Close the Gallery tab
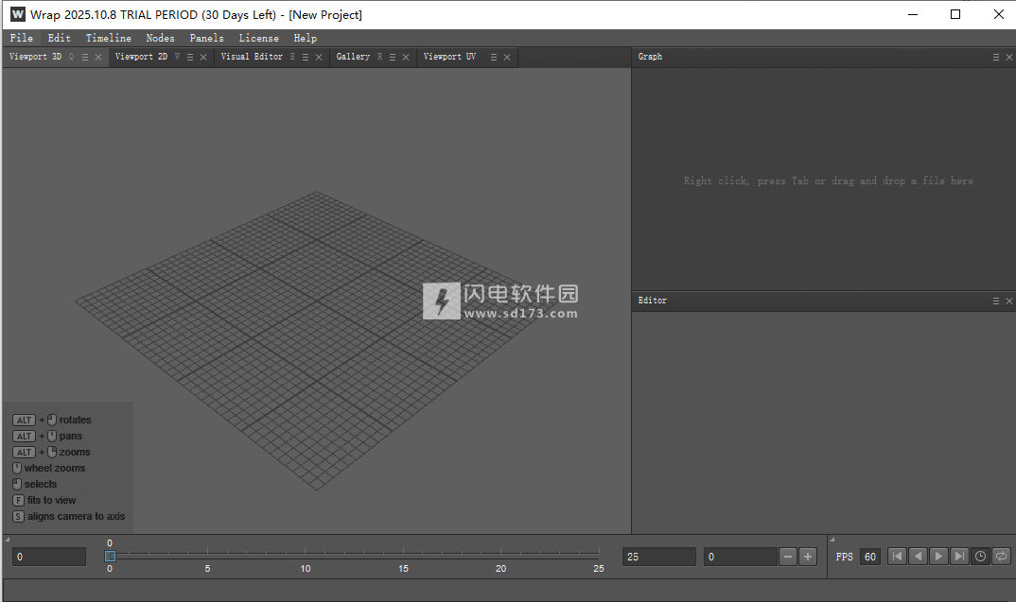1016x602 pixels. pos(406,57)
